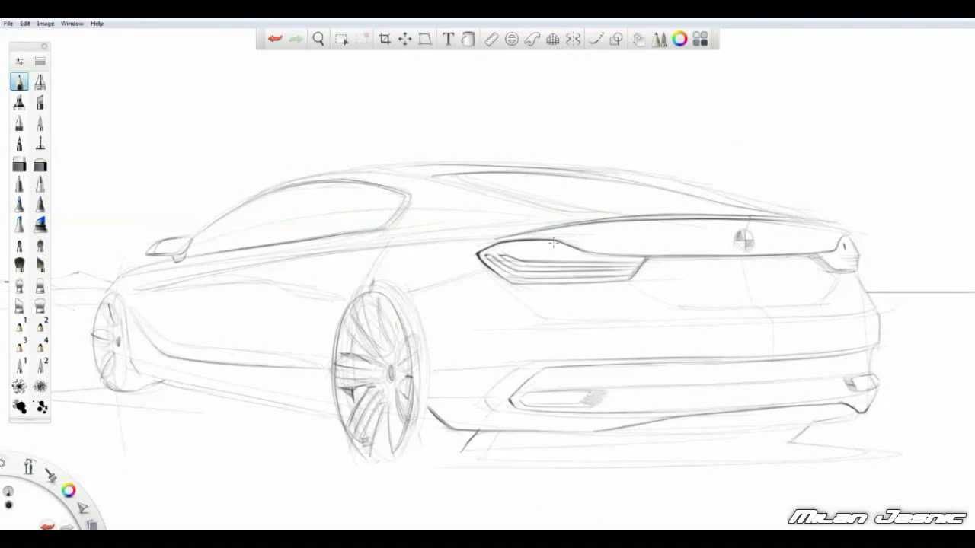Open lagoon brush selector

pyautogui.click(x=50, y=476)
